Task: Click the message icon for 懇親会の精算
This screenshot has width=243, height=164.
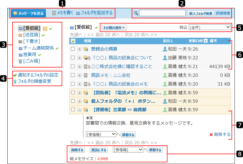Action: point(86,49)
